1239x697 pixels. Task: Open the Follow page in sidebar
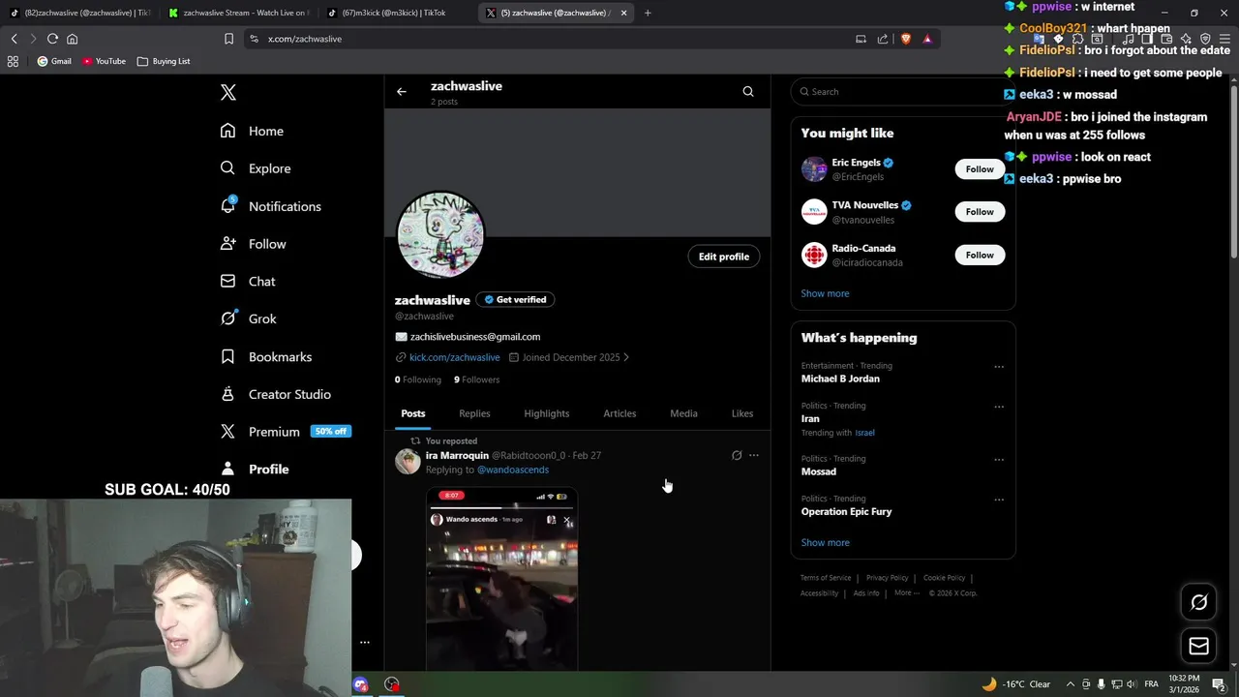(x=254, y=244)
